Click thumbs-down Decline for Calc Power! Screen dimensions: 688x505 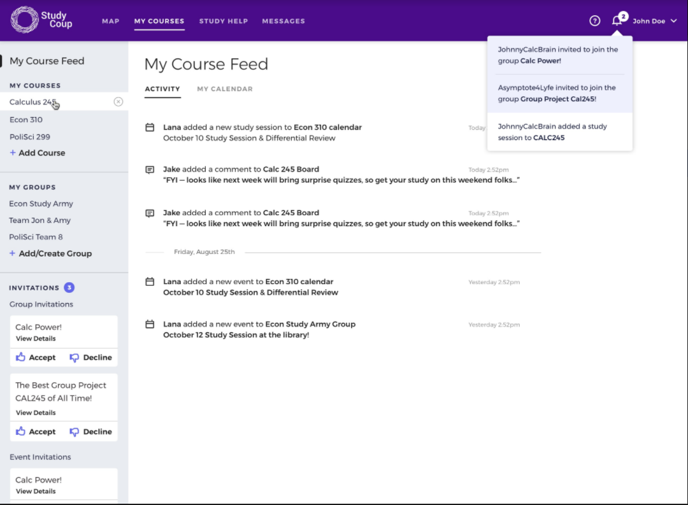90,357
